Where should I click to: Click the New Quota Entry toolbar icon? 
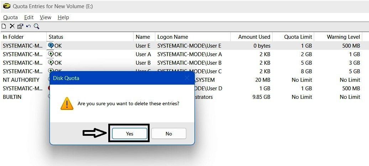coord(4,26)
